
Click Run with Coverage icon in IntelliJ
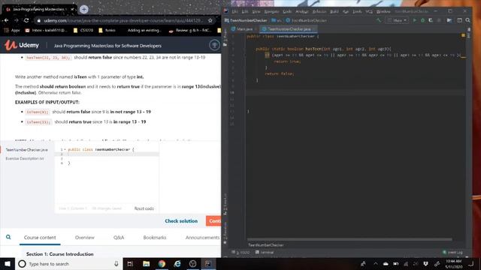pos(431,20)
